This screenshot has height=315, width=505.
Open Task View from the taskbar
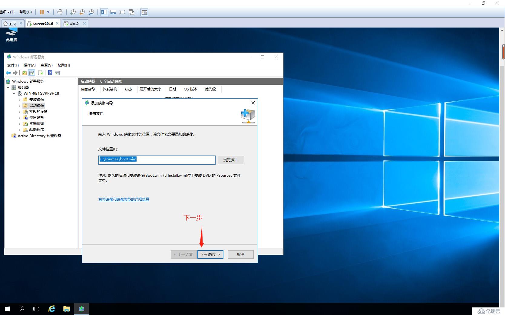click(36, 309)
